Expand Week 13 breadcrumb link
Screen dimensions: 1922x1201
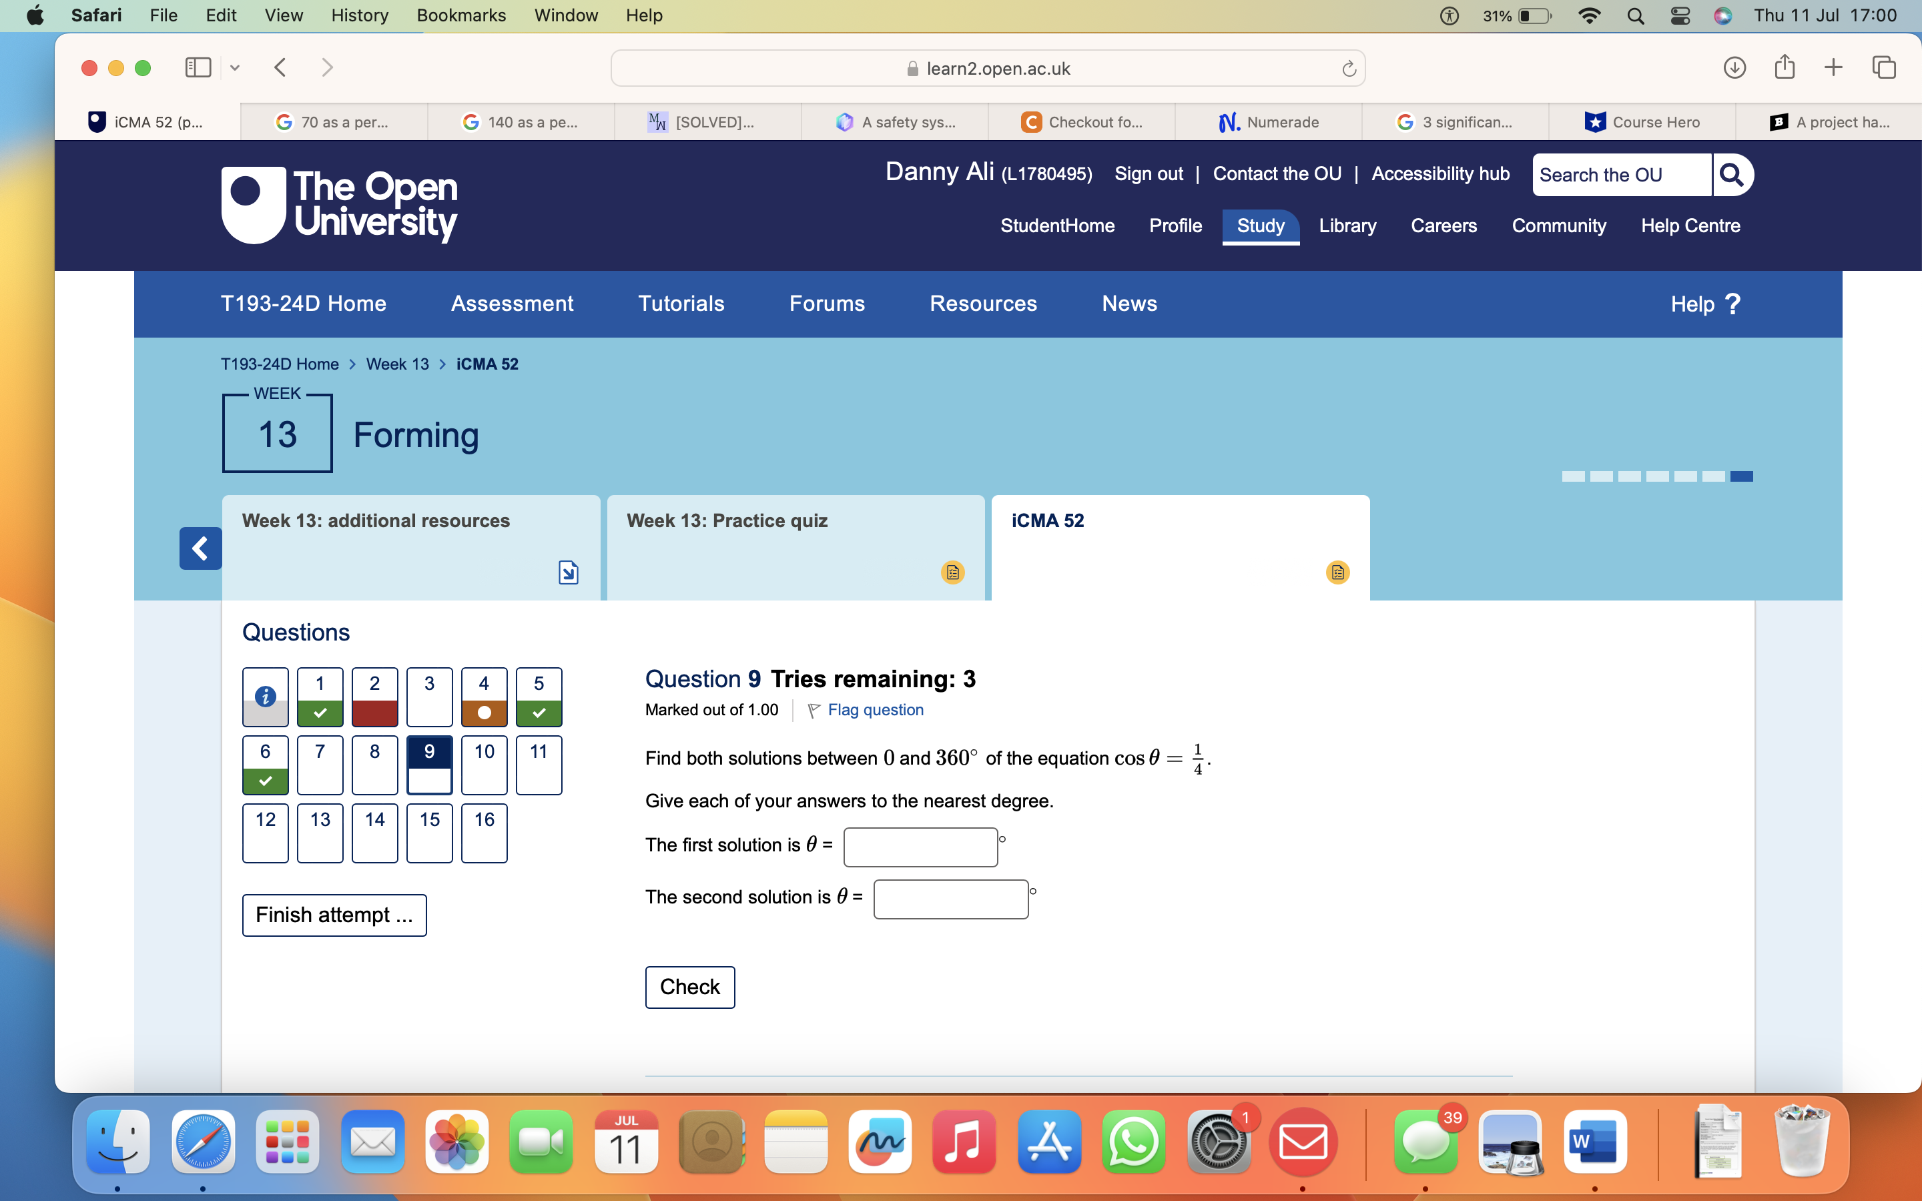[x=397, y=364]
